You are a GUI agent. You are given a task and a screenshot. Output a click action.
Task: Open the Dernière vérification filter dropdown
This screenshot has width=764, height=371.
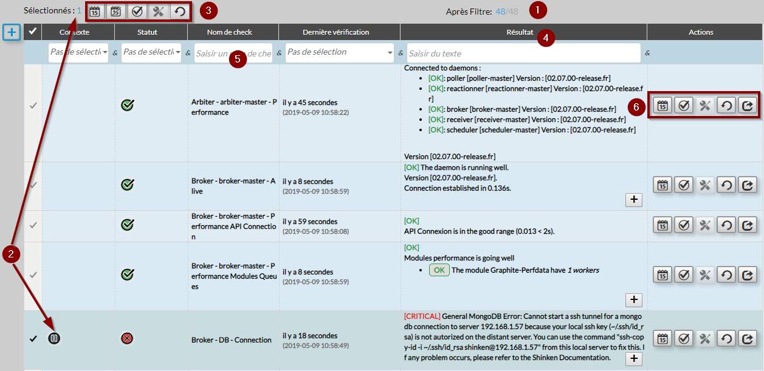(340, 53)
